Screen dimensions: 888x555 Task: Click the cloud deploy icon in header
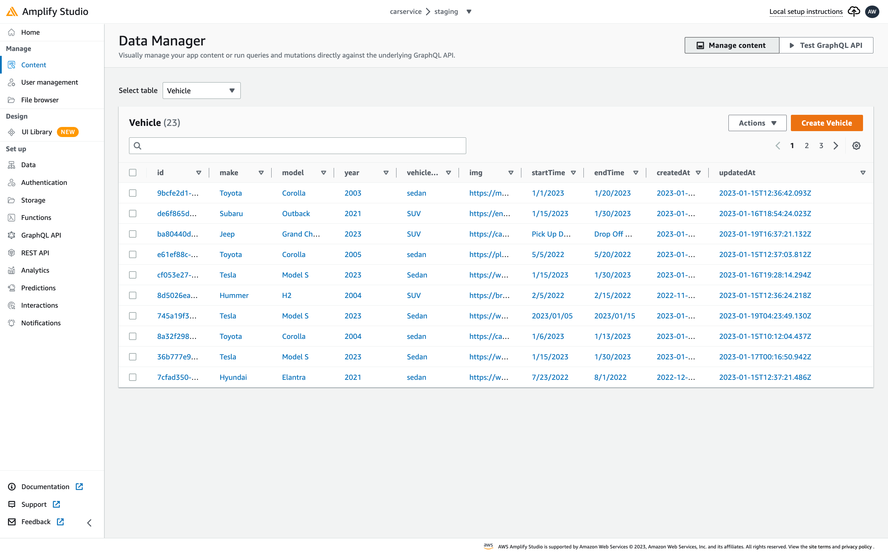(854, 11)
